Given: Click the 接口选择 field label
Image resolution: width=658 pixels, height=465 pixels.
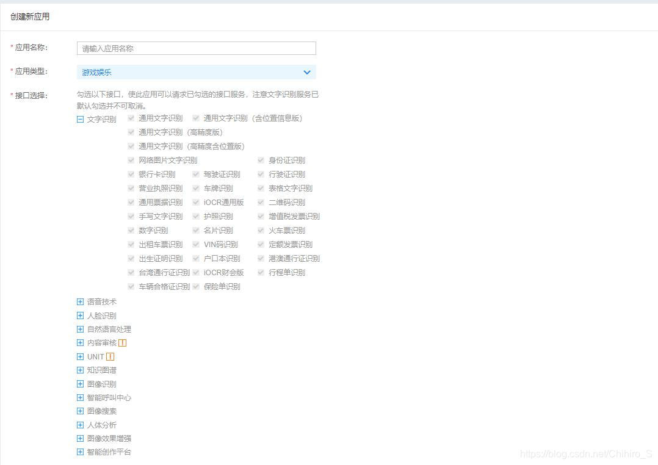Looking at the screenshot, I should [31, 96].
